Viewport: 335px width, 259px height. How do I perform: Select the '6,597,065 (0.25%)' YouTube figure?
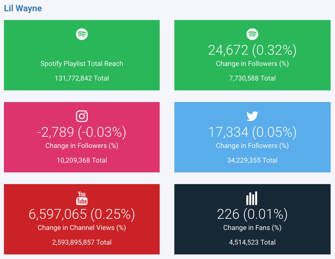pyautogui.click(x=82, y=214)
